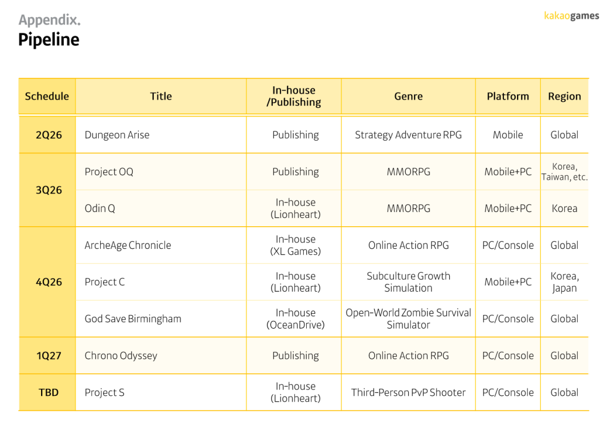
Task: Select the Korea, Taiwan, etc. region cell
Action: tap(564, 172)
